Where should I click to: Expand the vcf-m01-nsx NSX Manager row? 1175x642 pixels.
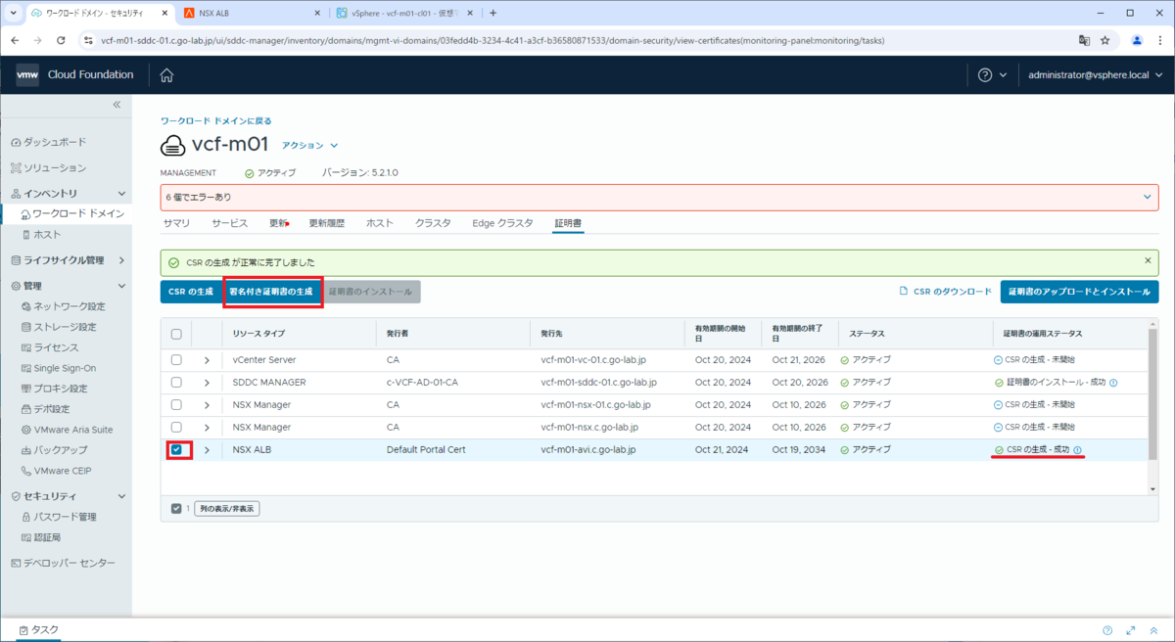click(207, 428)
